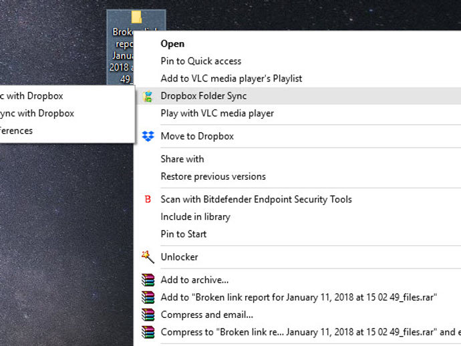Click the Unlocker magic wand icon
461x346 pixels.
click(148, 257)
